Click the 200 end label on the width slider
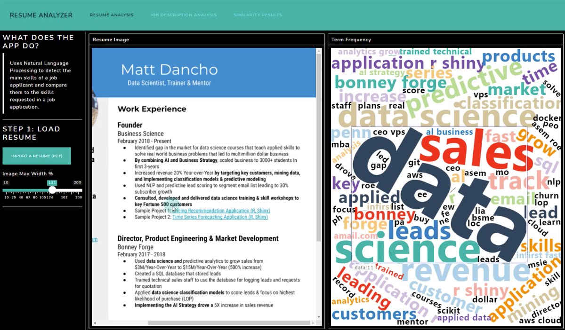This screenshot has height=330, width=565. click(77, 182)
